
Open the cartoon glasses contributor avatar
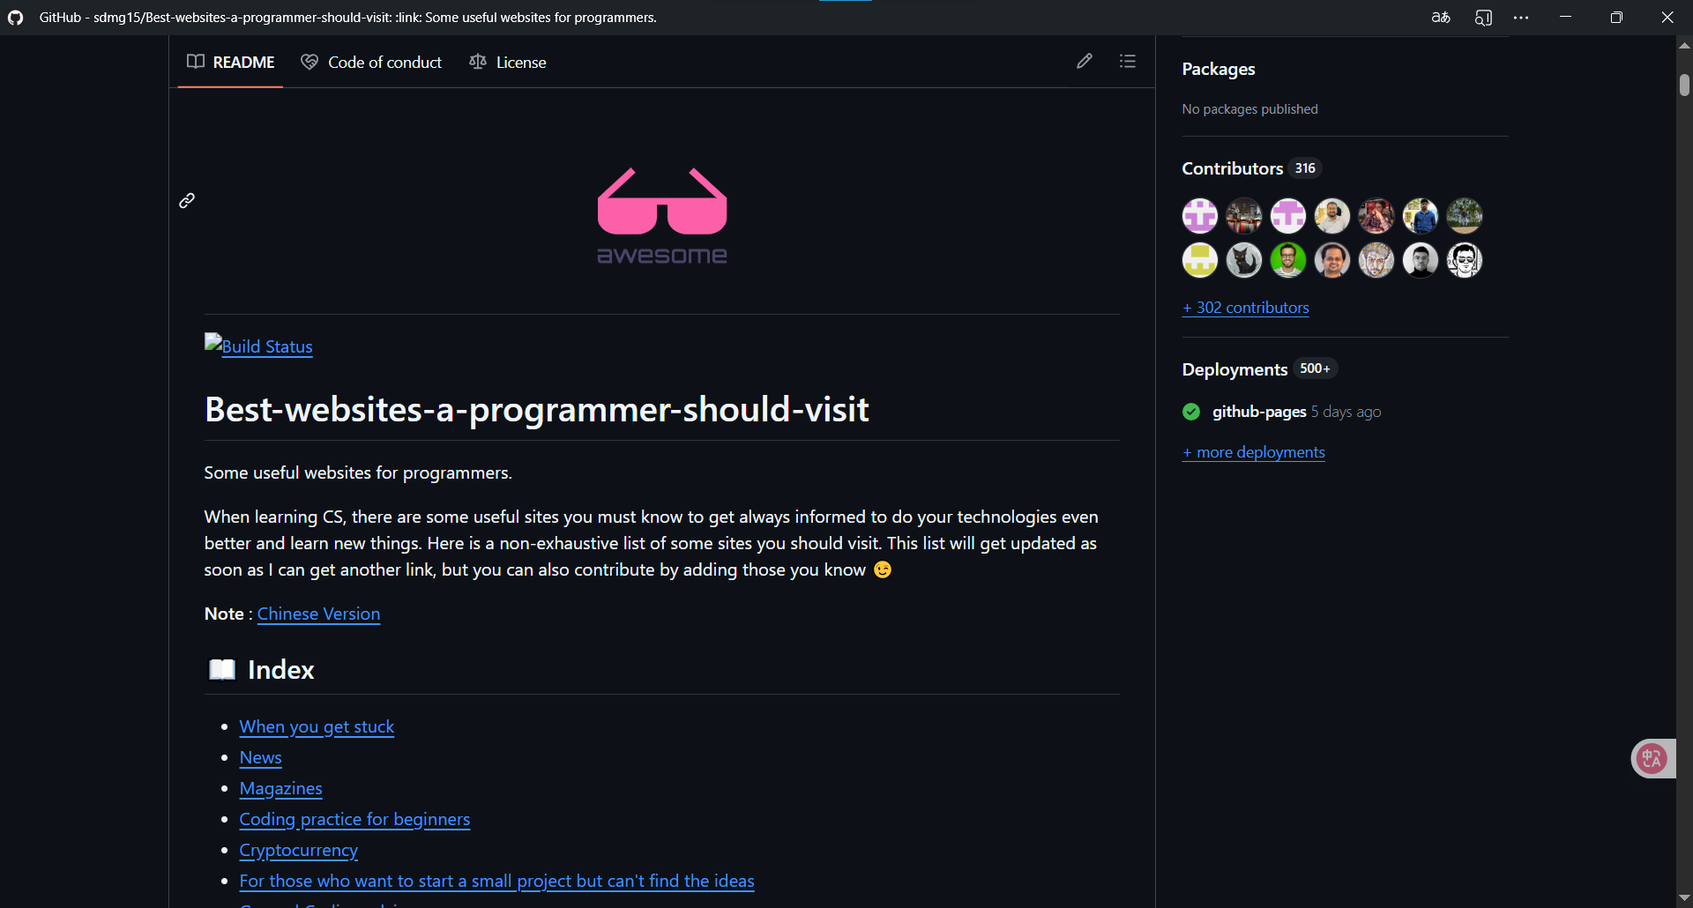pyautogui.click(x=1465, y=260)
